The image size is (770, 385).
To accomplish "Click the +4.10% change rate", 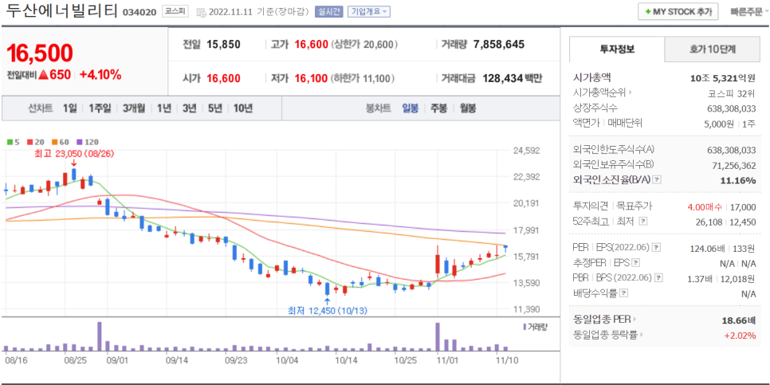I will pyautogui.click(x=100, y=75).
